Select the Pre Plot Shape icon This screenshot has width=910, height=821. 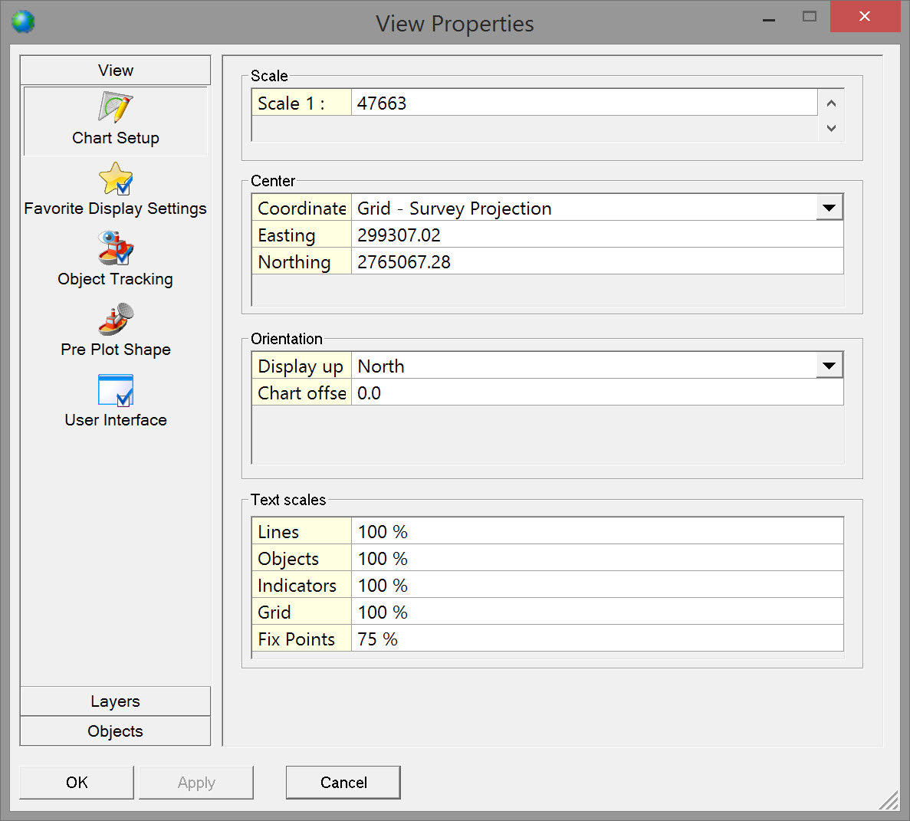point(115,320)
